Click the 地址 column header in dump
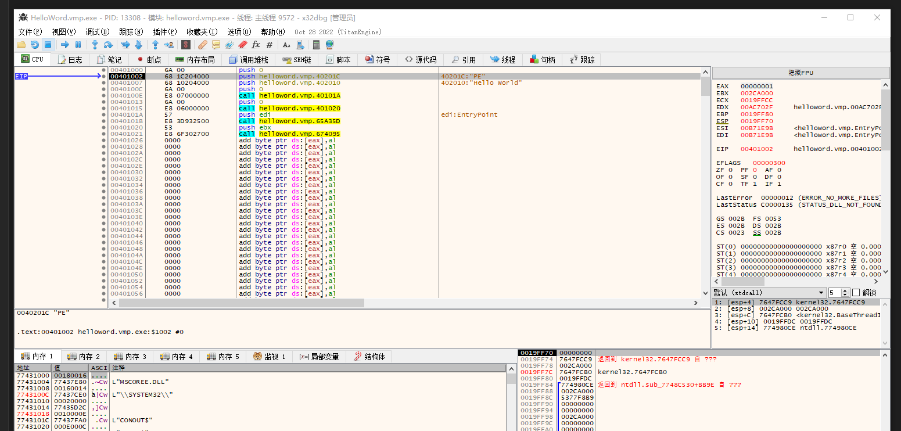 [x=33, y=368]
